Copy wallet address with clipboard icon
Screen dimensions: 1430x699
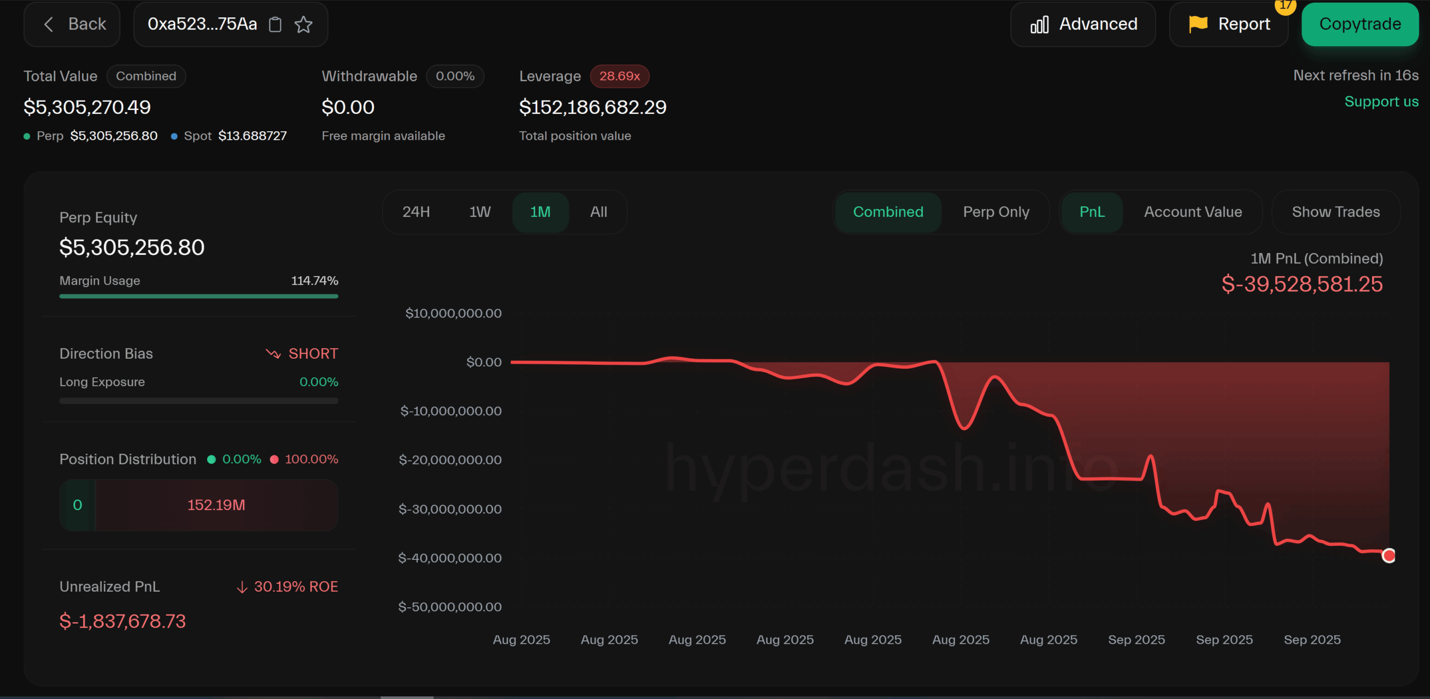click(275, 25)
